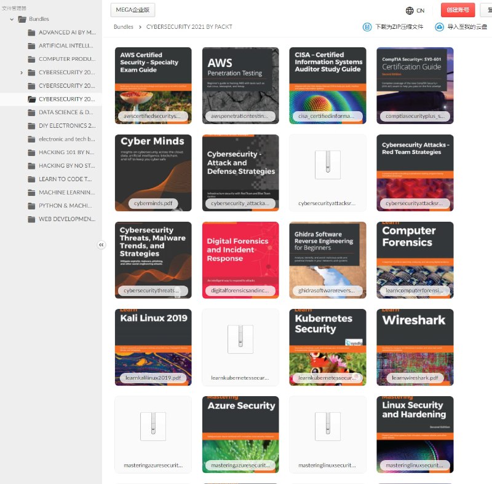Image resolution: width=492 pixels, height=484 pixels.
Task: Open the MACHINE LEARNING folder in the sidebar
Action: coord(66,192)
